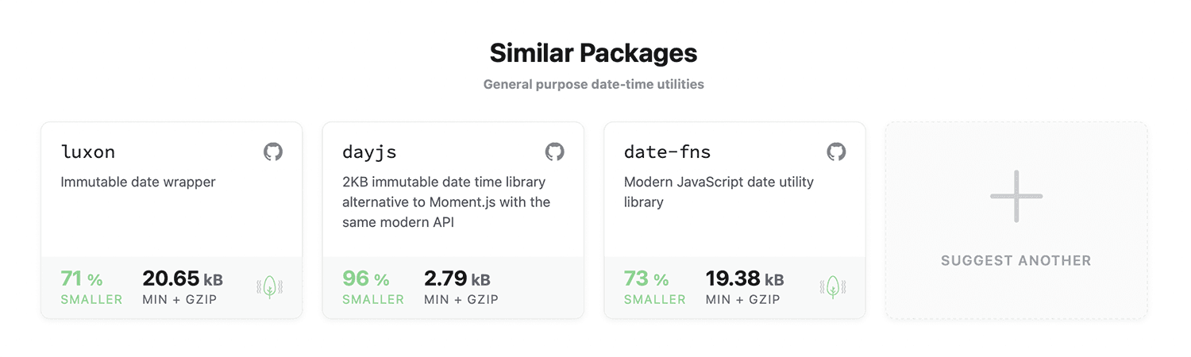This screenshot has height=357, width=1191.
Task: Click the 'Immutable date wrapper' description
Action: click(x=138, y=182)
